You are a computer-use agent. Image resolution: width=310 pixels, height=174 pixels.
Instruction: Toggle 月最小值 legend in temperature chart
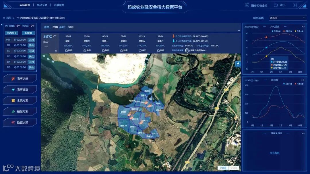pos(299,31)
